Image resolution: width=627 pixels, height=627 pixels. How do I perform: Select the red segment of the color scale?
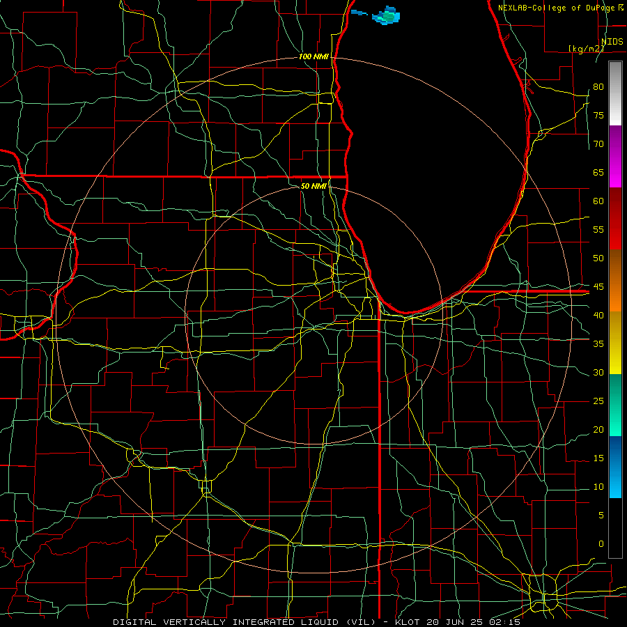pyautogui.click(x=615, y=219)
